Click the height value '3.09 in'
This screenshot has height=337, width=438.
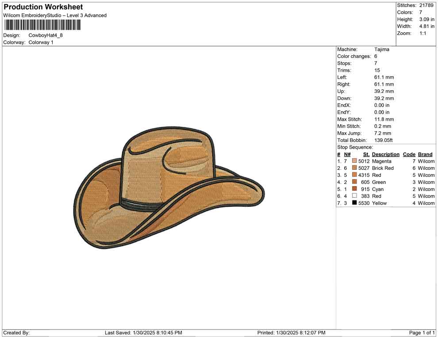[x=426, y=19]
